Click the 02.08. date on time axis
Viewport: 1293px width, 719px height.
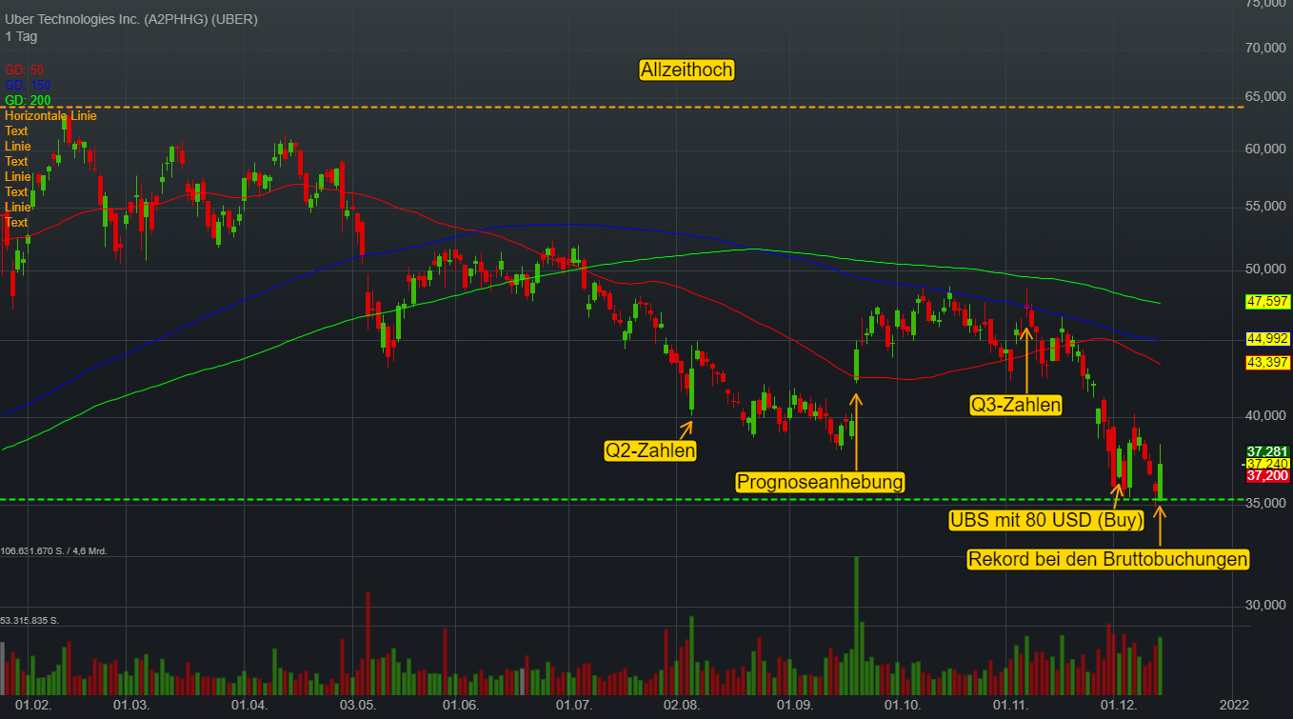tap(682, 706)
